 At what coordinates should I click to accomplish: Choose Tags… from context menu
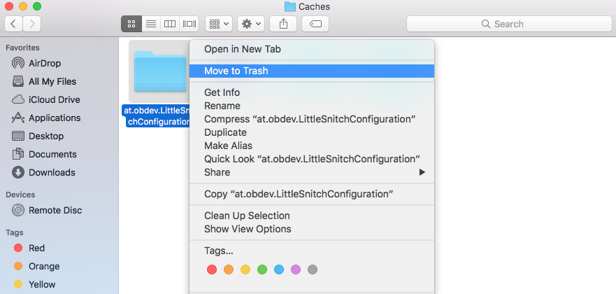point(312,251)
